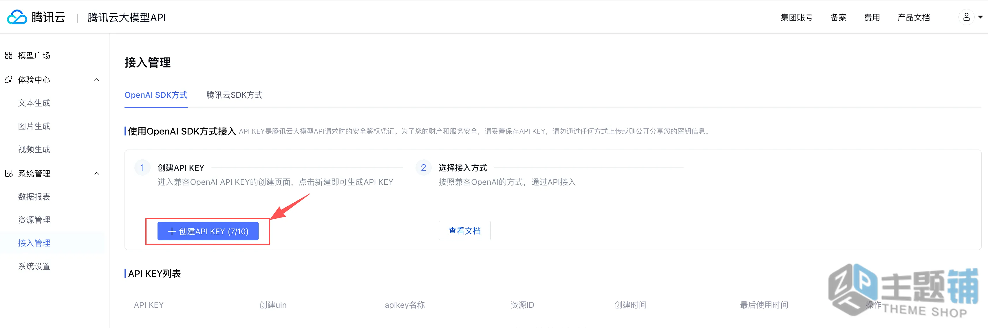Viewport: 988px width, 328px height.
Task: Click the 查看文档 button
Action: click(464, 231)
